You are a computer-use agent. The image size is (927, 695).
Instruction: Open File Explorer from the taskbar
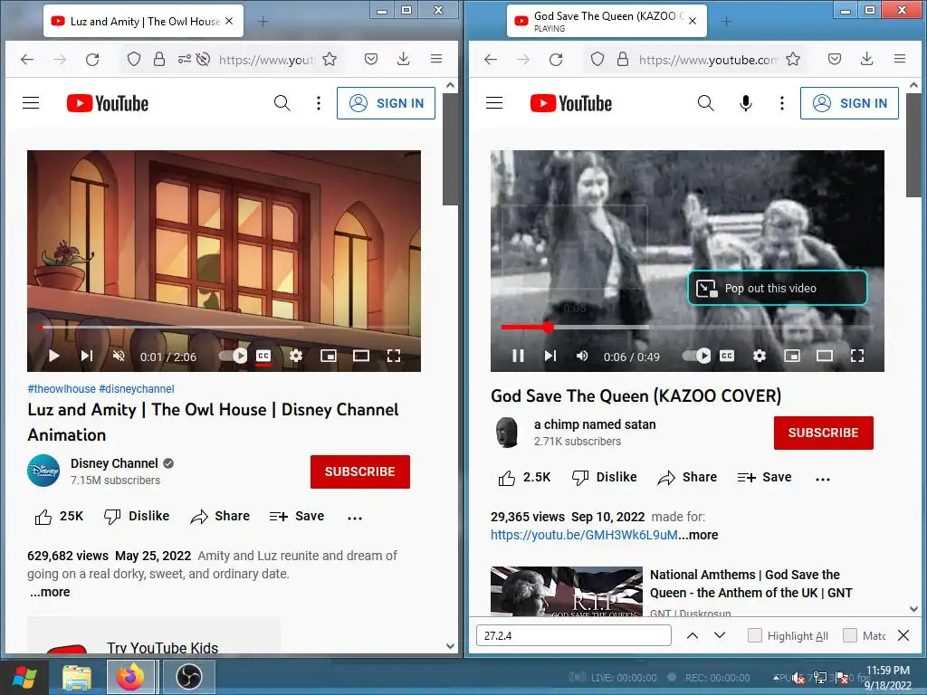[x=77, y=677]
